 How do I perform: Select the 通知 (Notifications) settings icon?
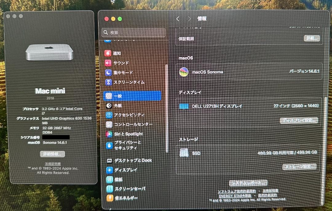point(110,53)
